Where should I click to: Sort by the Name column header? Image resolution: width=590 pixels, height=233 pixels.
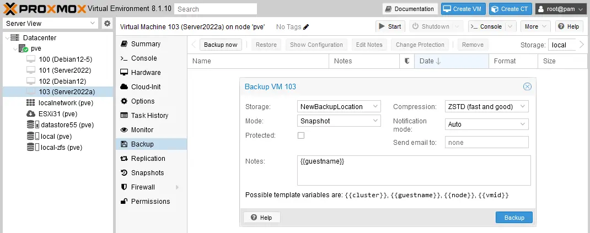pyautogui.click(x=259, y=61)
